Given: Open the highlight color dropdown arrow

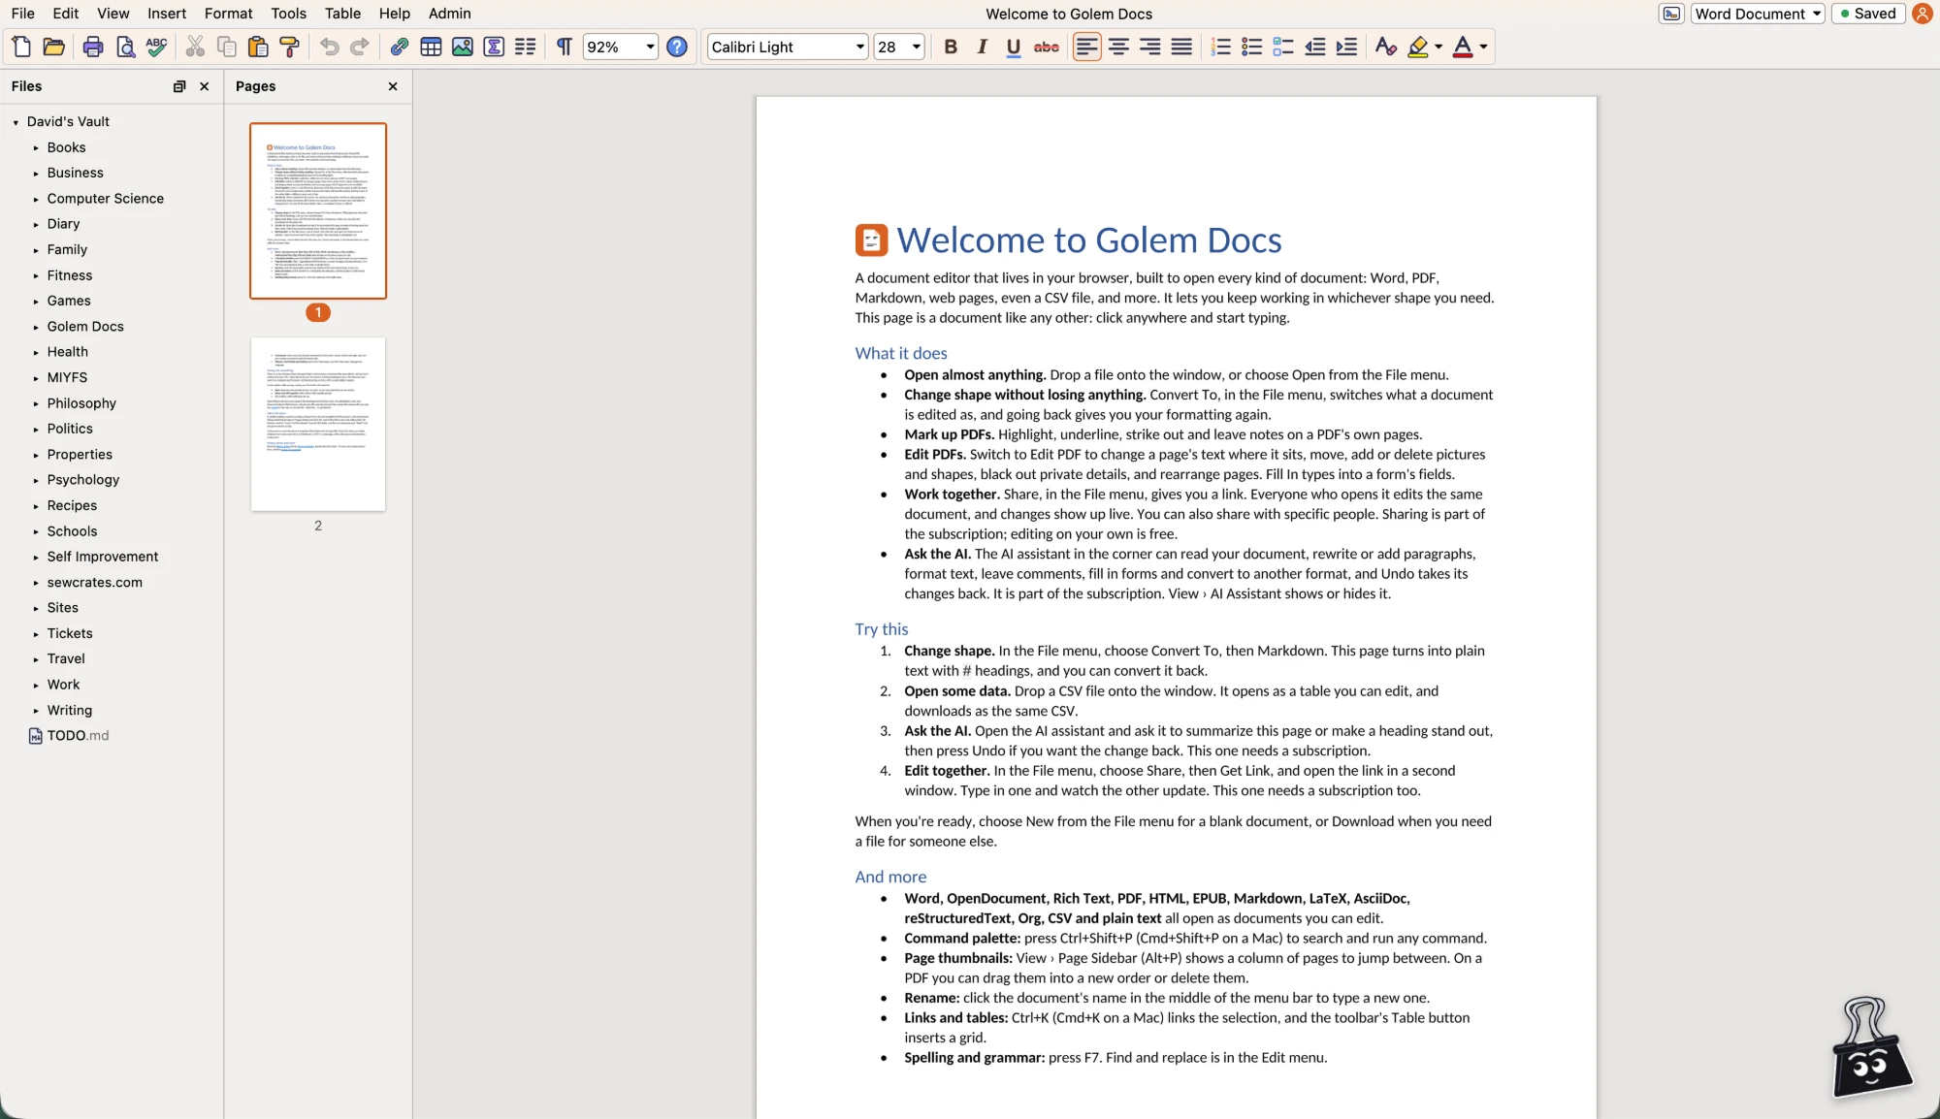Looking at the screenshot, I should pyautogui.click(x=1439, y=47).
